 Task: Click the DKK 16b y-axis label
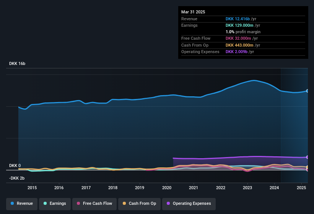click(17, 63)
